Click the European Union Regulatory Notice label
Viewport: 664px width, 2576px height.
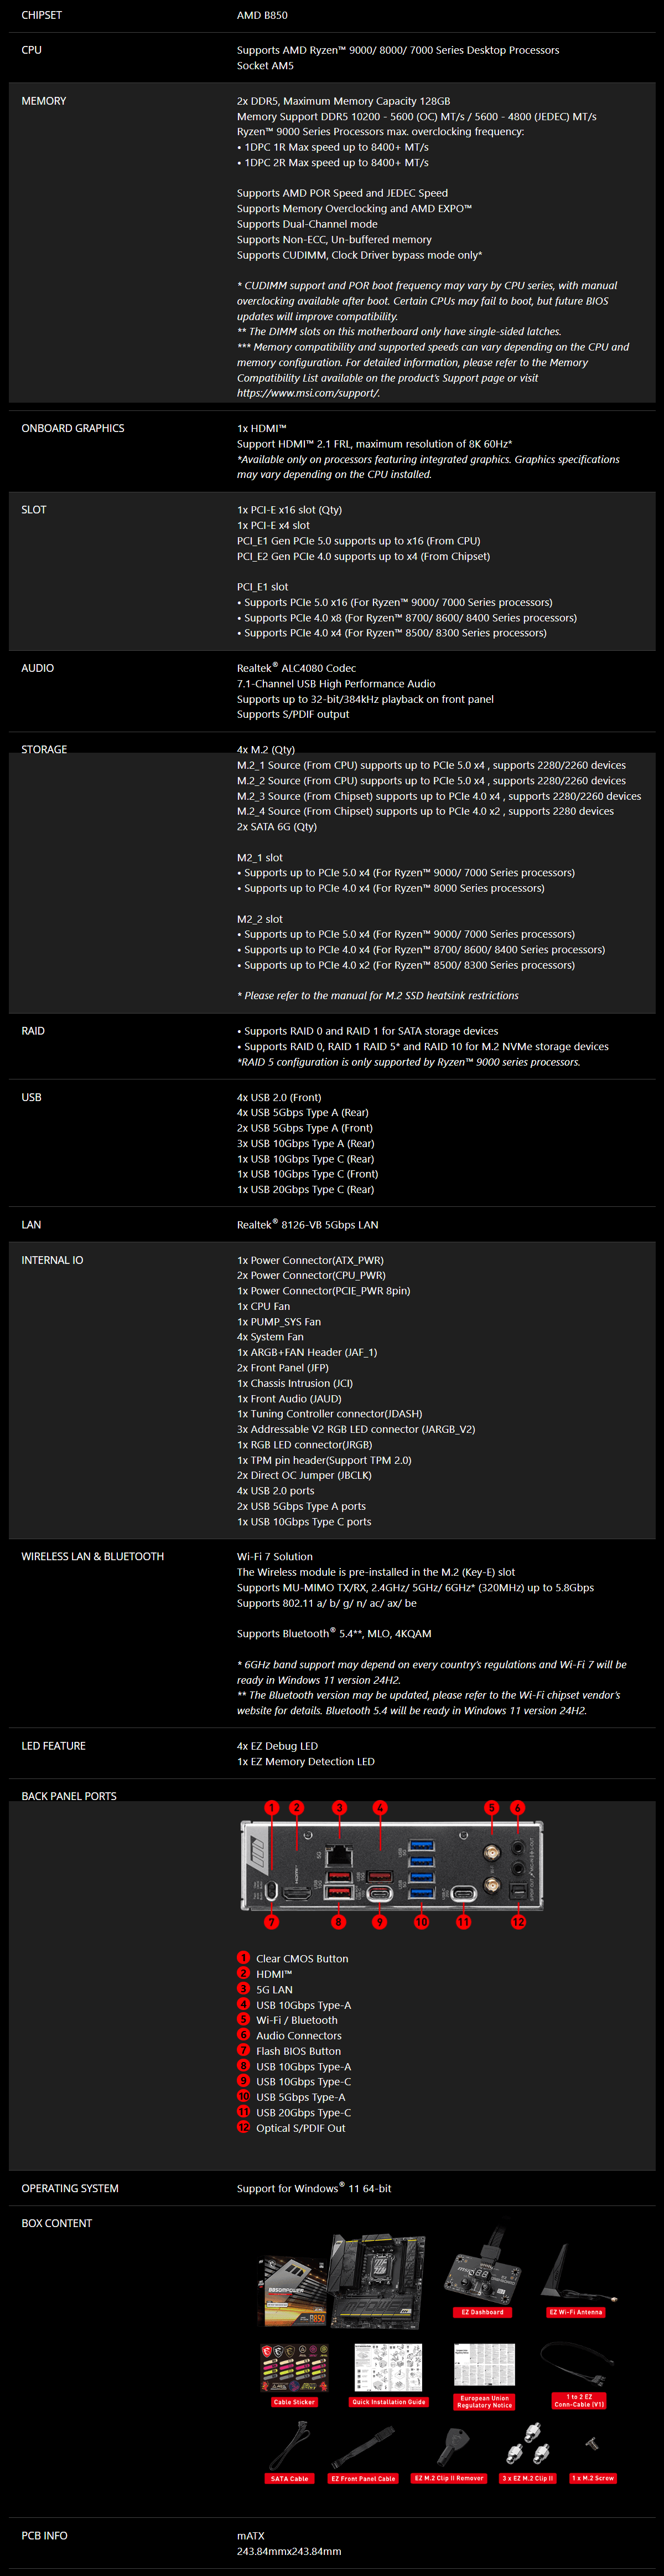[x=484, y=2401]
